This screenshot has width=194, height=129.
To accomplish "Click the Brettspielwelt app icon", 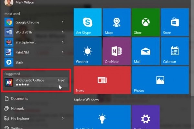I will point(9,42).
